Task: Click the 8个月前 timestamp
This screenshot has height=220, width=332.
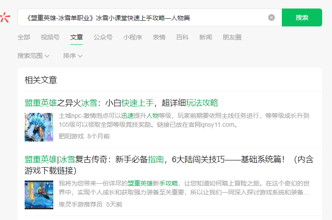Action: point(99,136)
